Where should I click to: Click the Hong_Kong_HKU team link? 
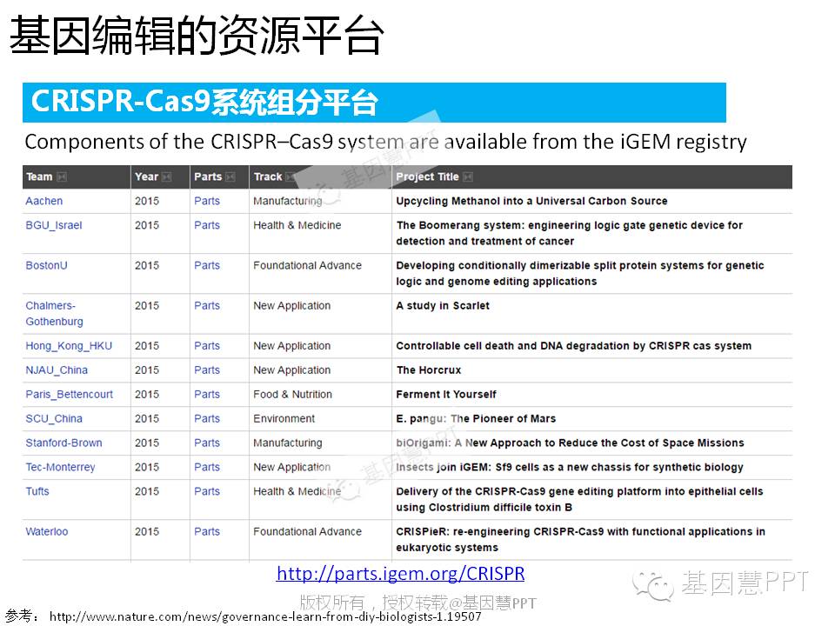point(69,346)
